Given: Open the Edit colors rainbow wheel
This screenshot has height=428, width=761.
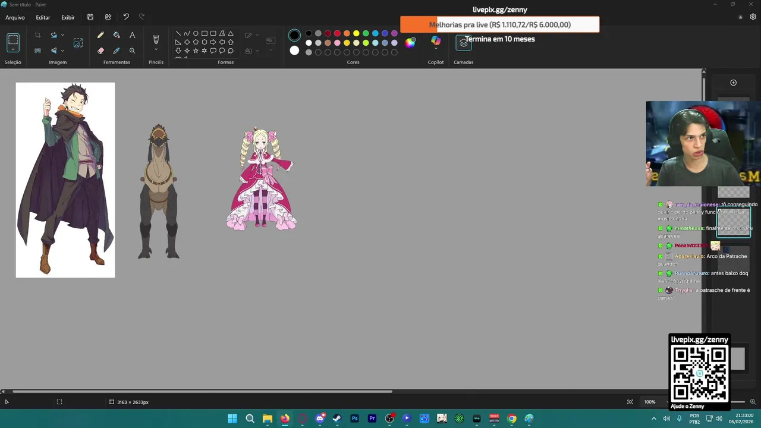Looking at the screenshot, I should pyautogui.click(x=410, y=42).
